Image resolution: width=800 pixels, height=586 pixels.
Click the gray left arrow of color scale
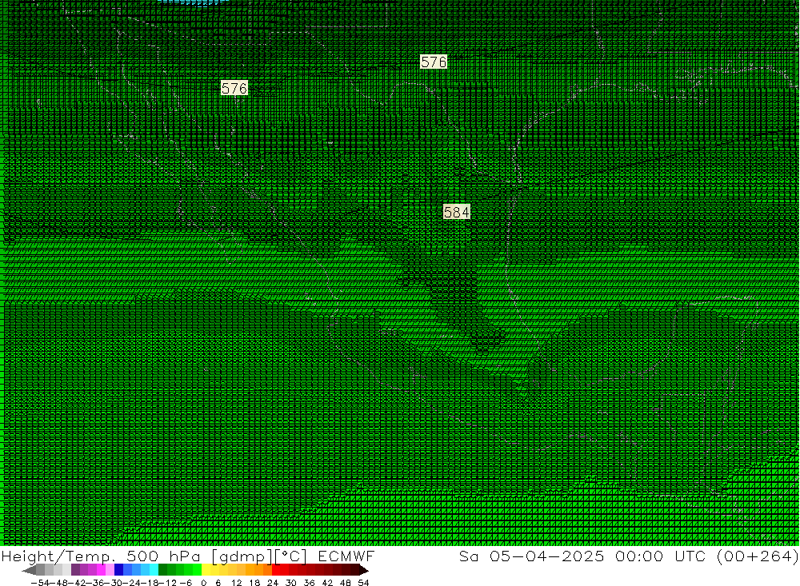[29, 570]
